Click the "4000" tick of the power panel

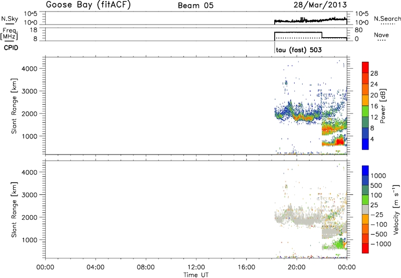30,69
